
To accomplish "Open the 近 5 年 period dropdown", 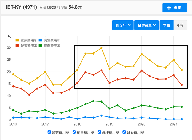I will (123, 25).
